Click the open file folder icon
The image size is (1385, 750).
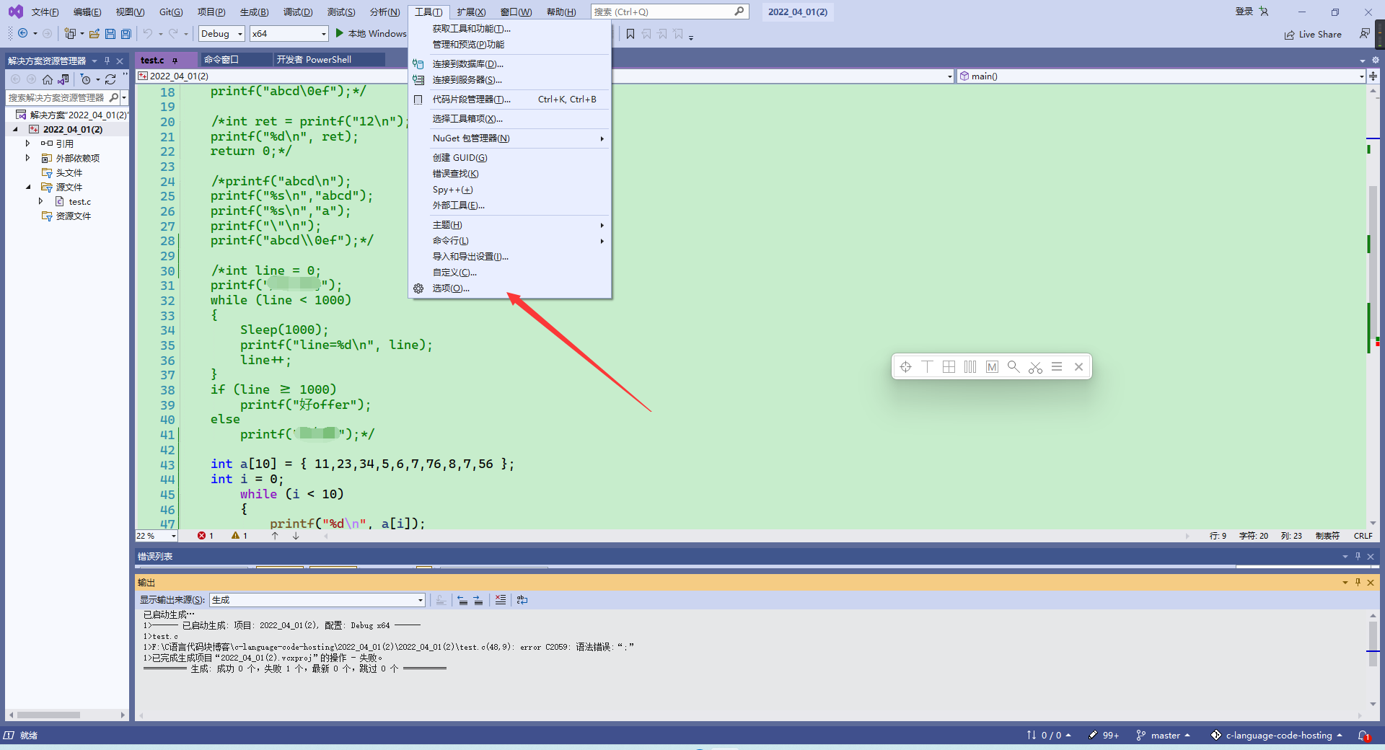pyautogui.click(x=94, y=33)
